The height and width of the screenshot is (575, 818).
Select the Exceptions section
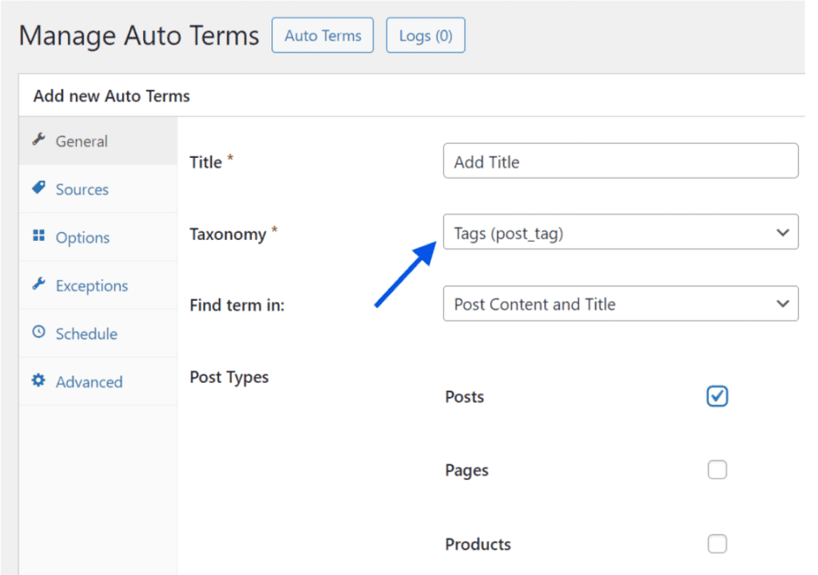91,286
